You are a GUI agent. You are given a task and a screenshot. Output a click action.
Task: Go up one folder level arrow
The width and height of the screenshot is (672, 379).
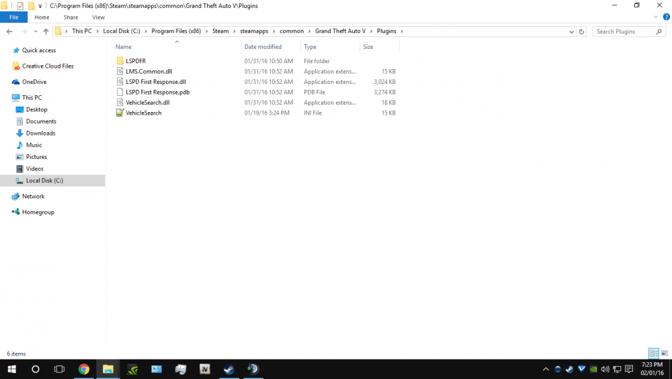click(x=46, y=32)
